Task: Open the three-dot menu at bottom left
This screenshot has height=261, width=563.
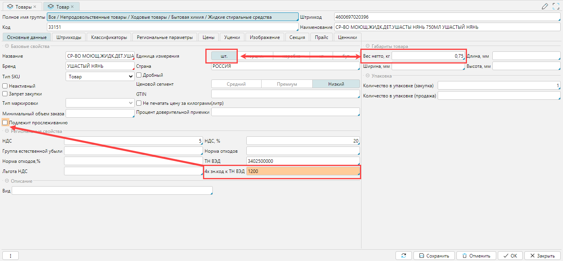Action: (x=11, y=256)
